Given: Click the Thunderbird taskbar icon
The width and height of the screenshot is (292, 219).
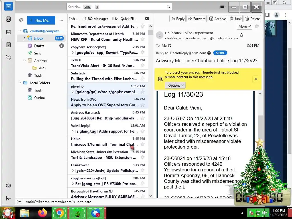Looking at the screenshot, I should pos(96,213).
